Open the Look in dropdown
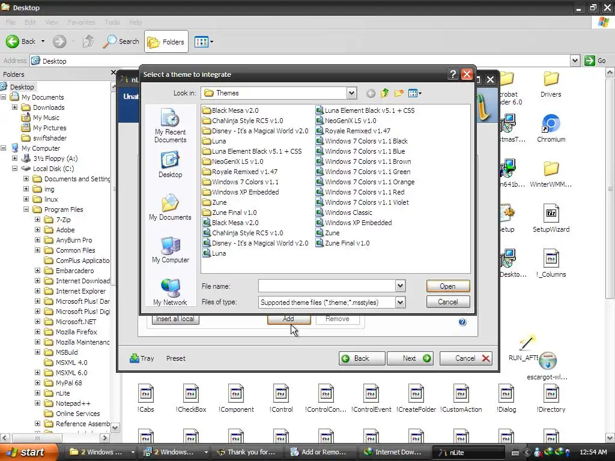 point(351,93)
